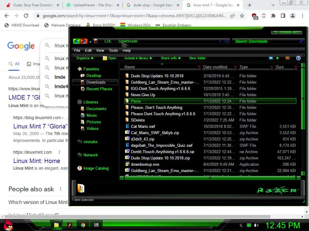309x231 pixels.
Task: Click LOL in the address breadcrumb
Action: tap(108, 41)
